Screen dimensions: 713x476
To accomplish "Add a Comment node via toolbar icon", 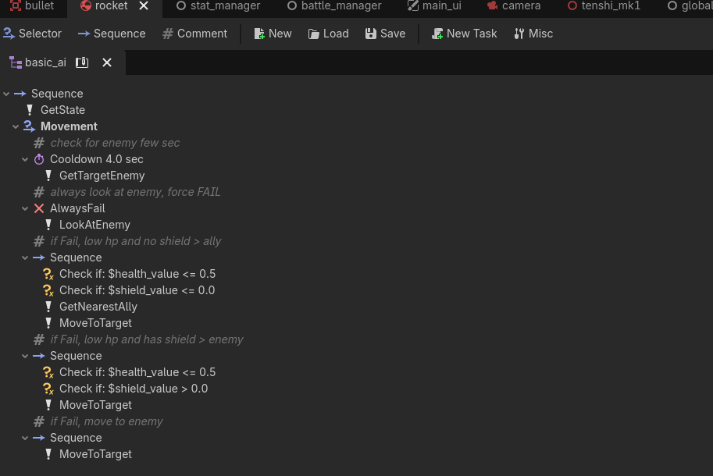I will pyautogui.click(x=194, y=34).
